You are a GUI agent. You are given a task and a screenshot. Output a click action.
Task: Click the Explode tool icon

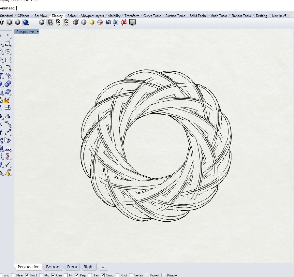pyautogui.click(x=8, y=100)
